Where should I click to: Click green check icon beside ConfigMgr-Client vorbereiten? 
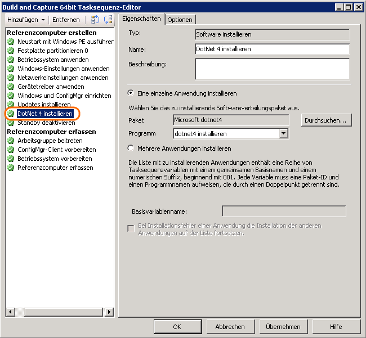click(x=11, y=150)
